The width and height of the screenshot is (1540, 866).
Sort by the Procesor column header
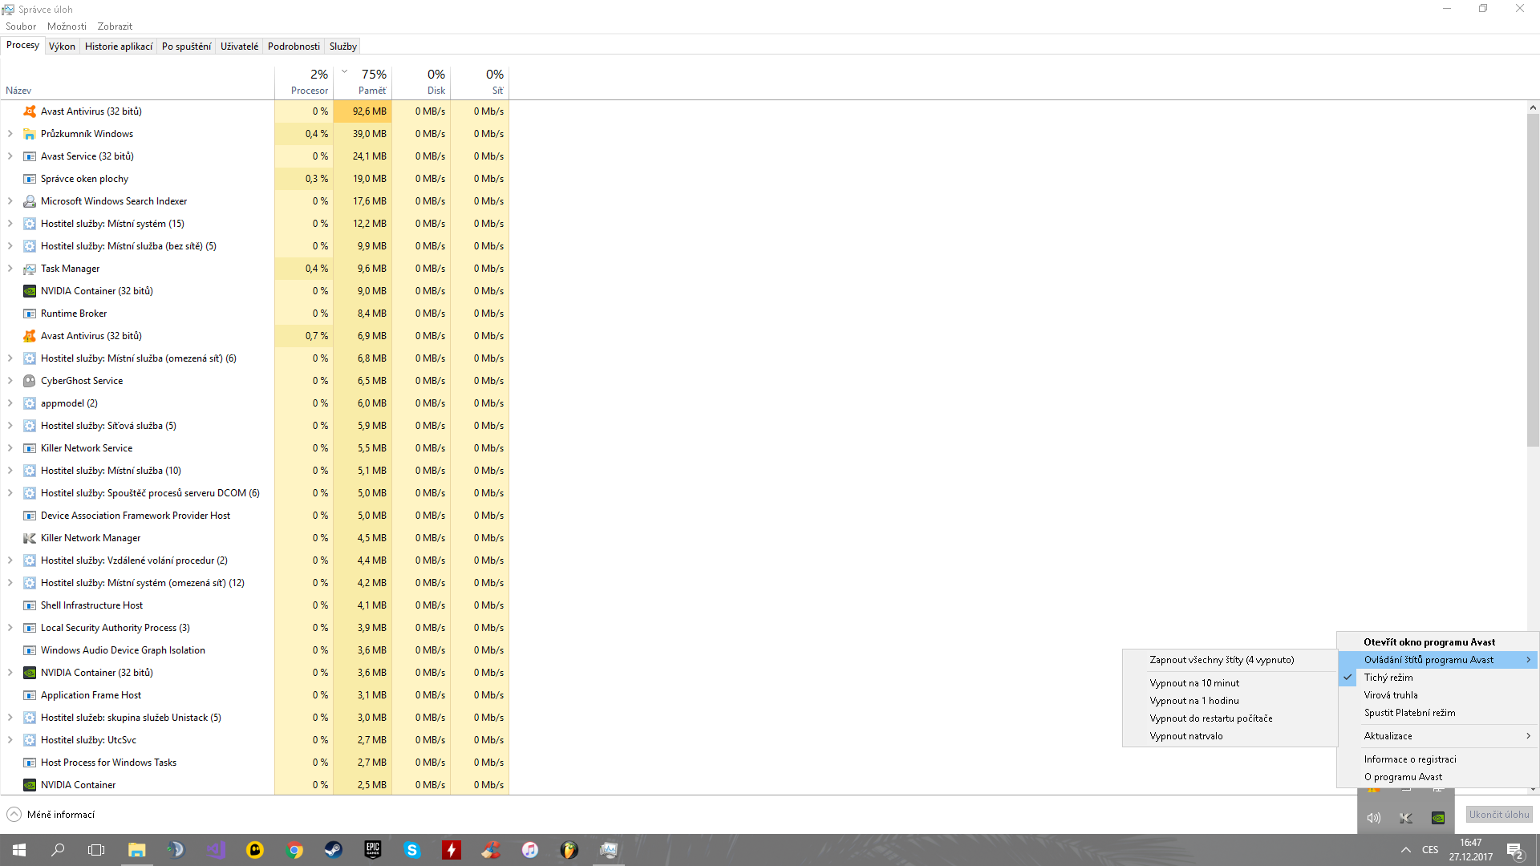(304, 82)
